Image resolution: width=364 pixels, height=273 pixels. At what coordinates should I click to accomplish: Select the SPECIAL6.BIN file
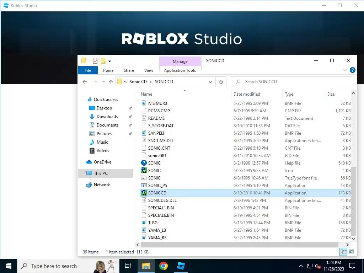(x=161, y=215)
